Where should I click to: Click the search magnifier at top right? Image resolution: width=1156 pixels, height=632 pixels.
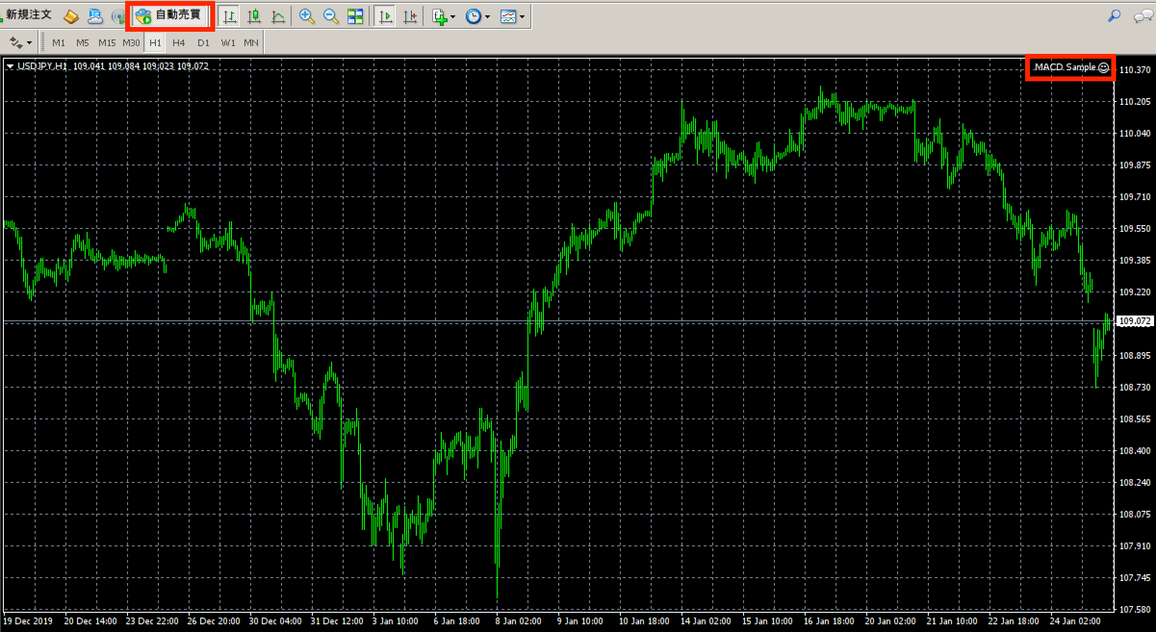point(1114,15)
